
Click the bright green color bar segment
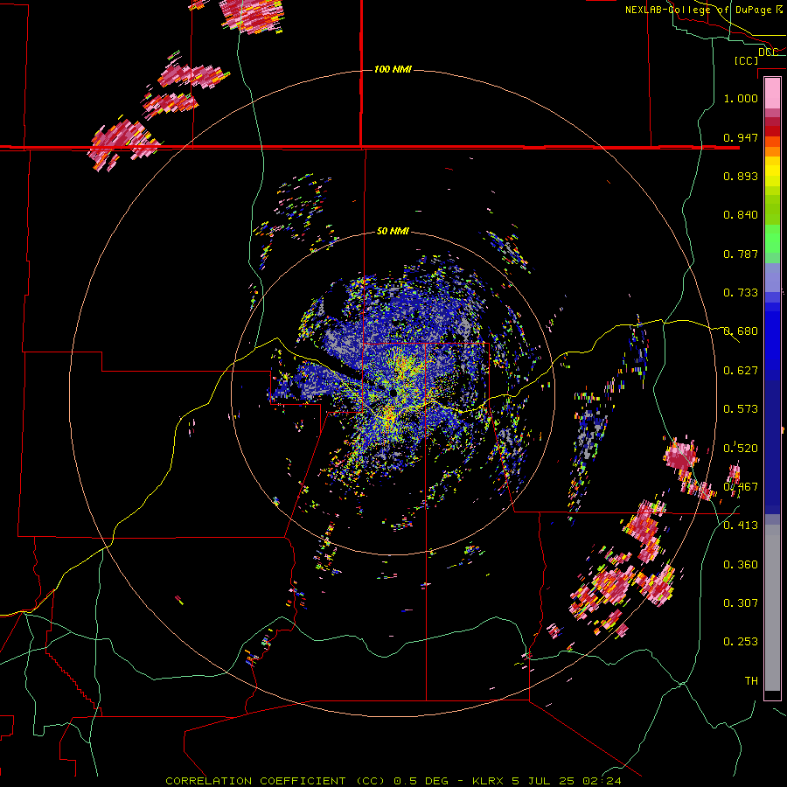(772, 238)
